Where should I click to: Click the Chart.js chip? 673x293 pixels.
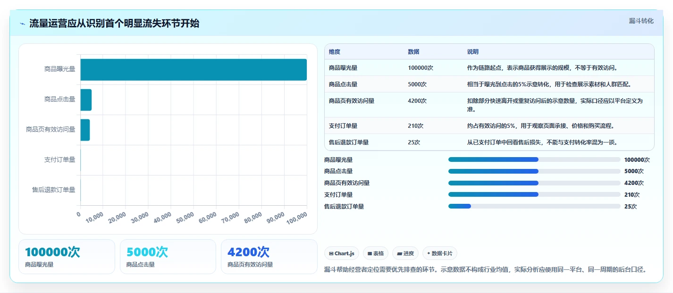pos(342,253)
